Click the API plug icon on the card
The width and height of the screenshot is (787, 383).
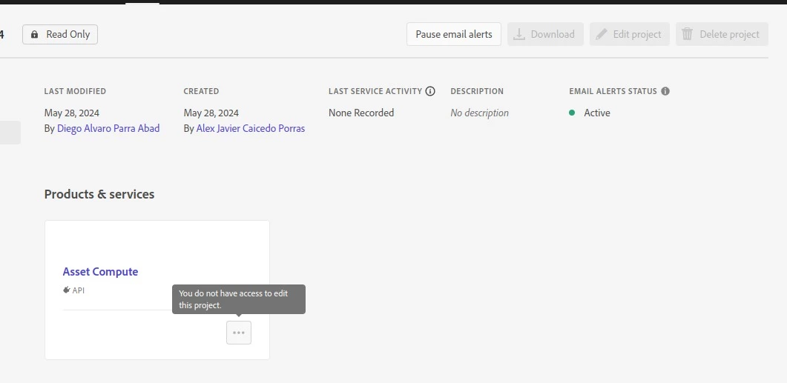[66, 290]
